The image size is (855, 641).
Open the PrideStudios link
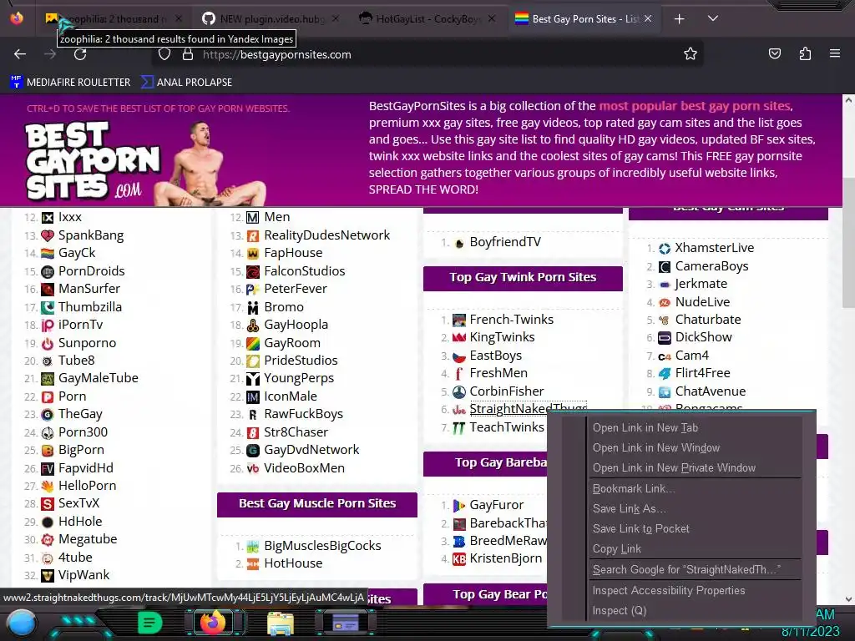[x=301, y=361]
